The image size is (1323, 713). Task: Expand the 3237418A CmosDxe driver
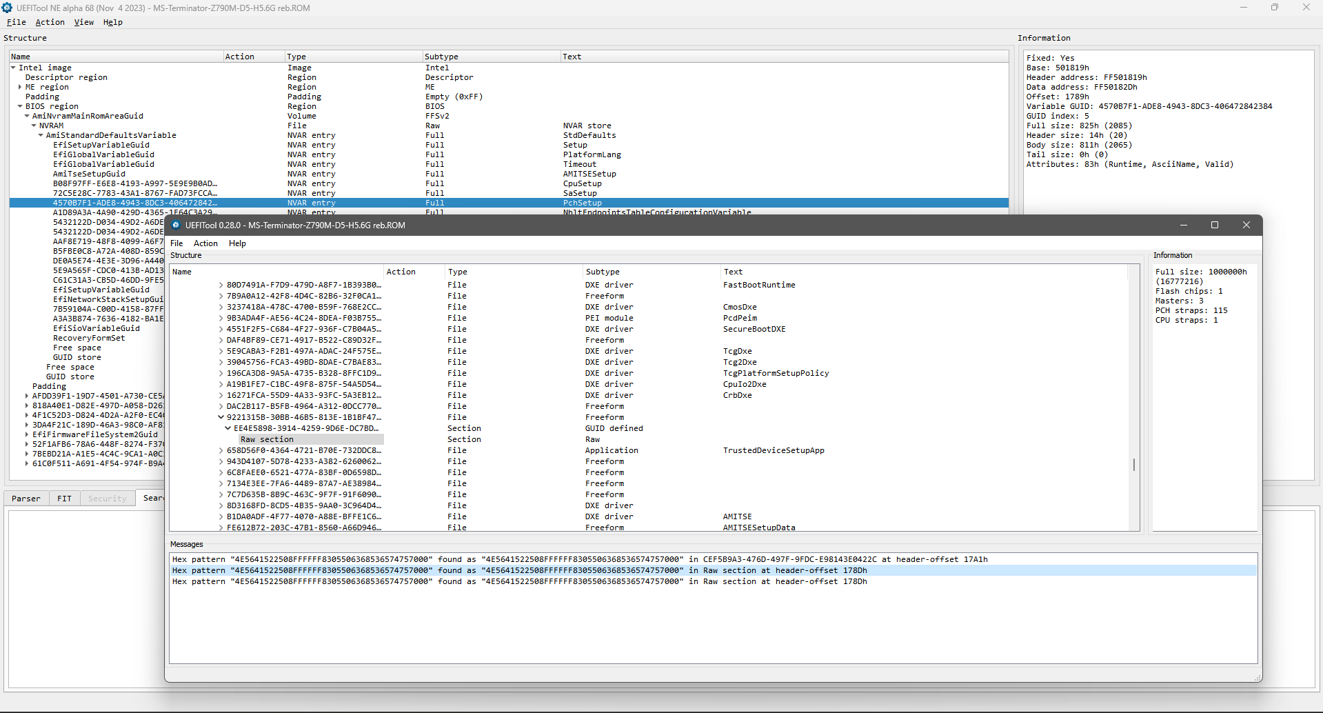click(221, 307)
